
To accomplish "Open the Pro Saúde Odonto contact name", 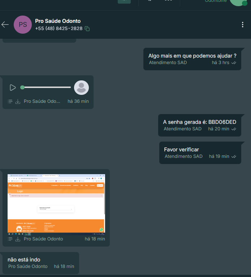I will click(x=58, y=21).
